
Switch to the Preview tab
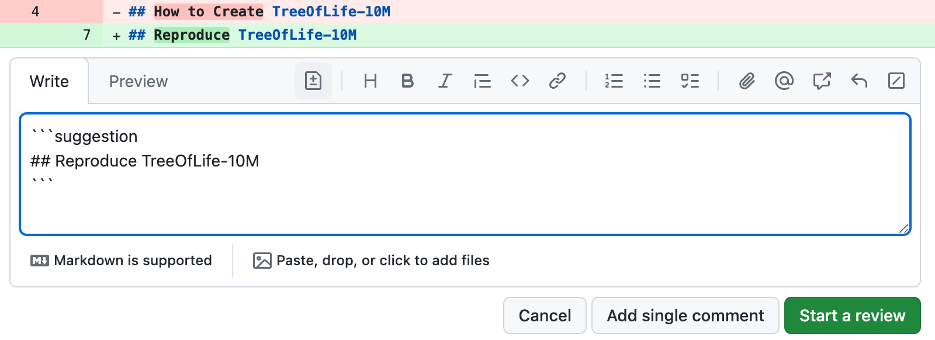[x=138, y=81]
